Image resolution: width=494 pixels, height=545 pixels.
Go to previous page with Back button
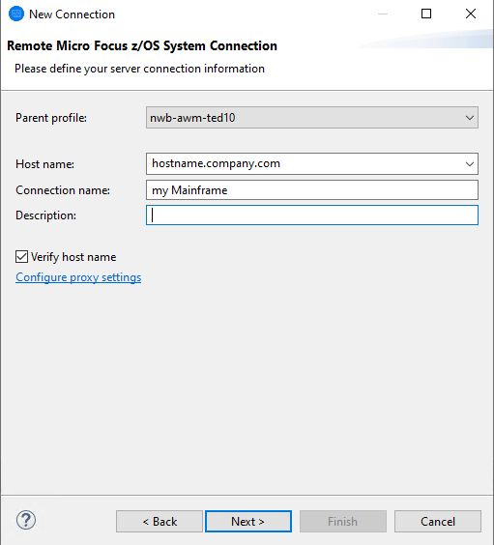[x=160, y=522]
